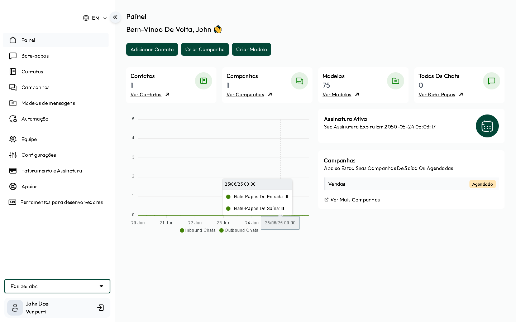Click the Contatos card book icon
The width and height of the screenshot is (516, 322).
[x=204, y=81]
